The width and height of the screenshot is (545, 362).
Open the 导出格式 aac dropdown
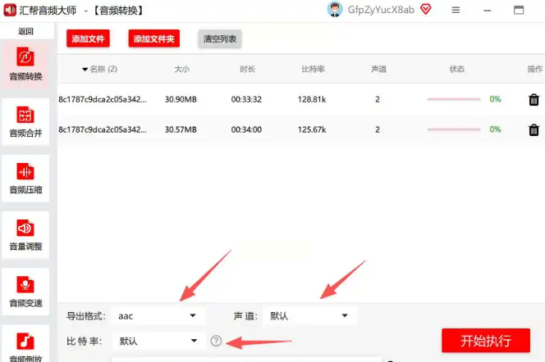[x=158, y=315]
